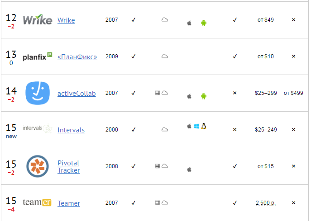Click the activeCollab blue smiley logo
Viewport: 311px width, 221px height.
click(x=37, y=93)
